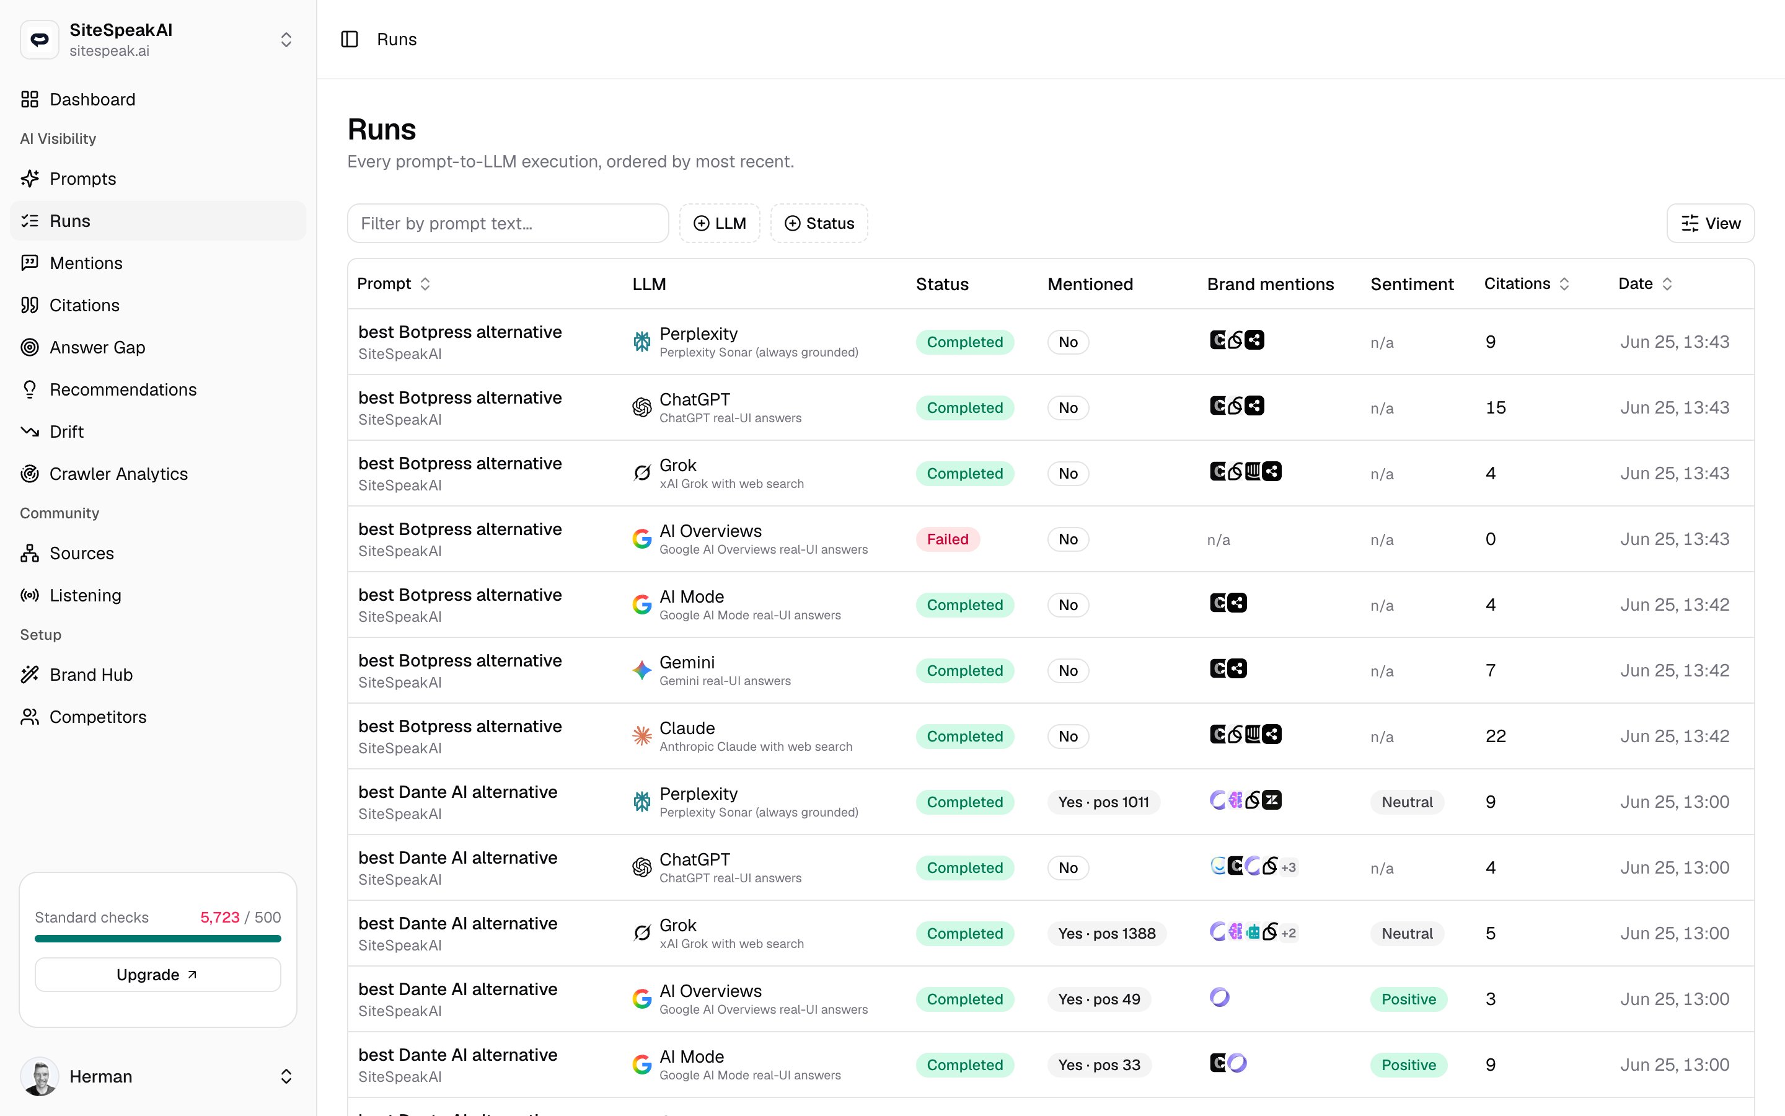The image size is (1785, 1116).
Task: Select Runs in the sidebar
Action: tap(158, 221)
